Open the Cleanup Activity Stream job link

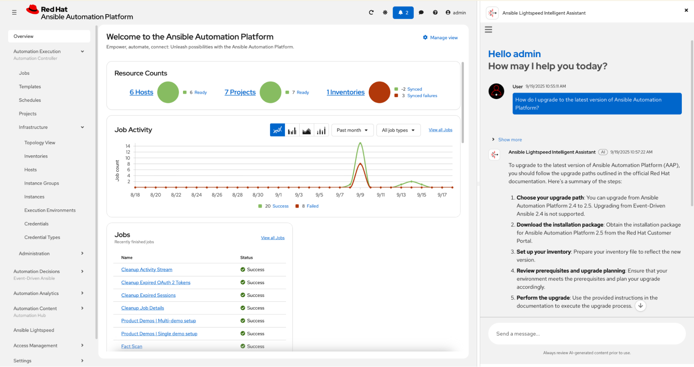[147, 270]
